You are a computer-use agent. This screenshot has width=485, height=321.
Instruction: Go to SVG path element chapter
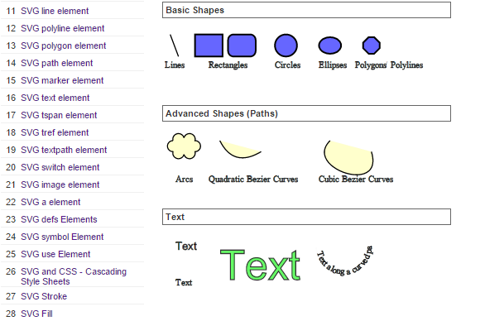click(x=56, y=63)
